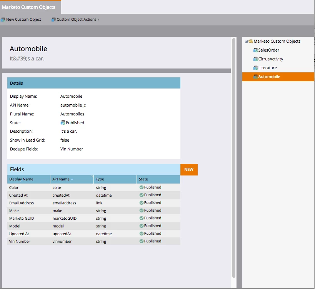Click the Custom Object Actions label

pyautogui.click(x=77, y=20)
